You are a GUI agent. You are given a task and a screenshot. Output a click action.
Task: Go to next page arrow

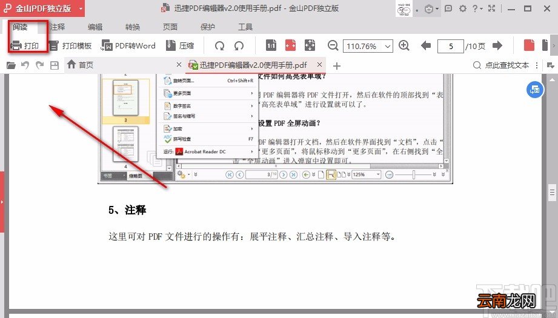pos(497,45)
